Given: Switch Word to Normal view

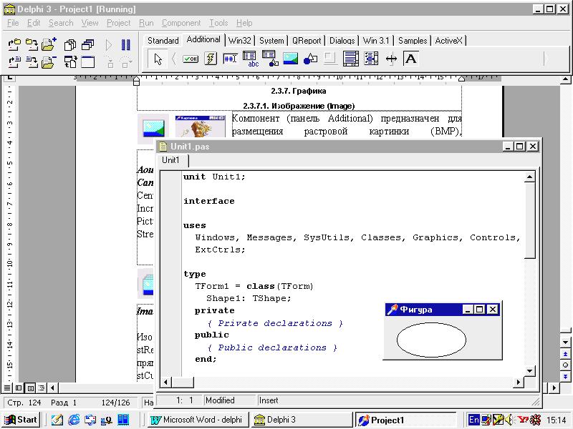Looking at the screenshot, I should 7,388.
